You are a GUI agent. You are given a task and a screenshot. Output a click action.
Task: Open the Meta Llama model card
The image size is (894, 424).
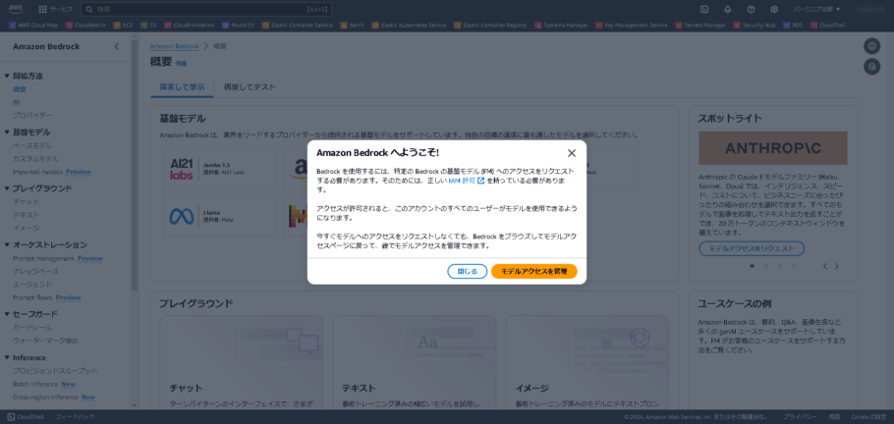[219, 217]
